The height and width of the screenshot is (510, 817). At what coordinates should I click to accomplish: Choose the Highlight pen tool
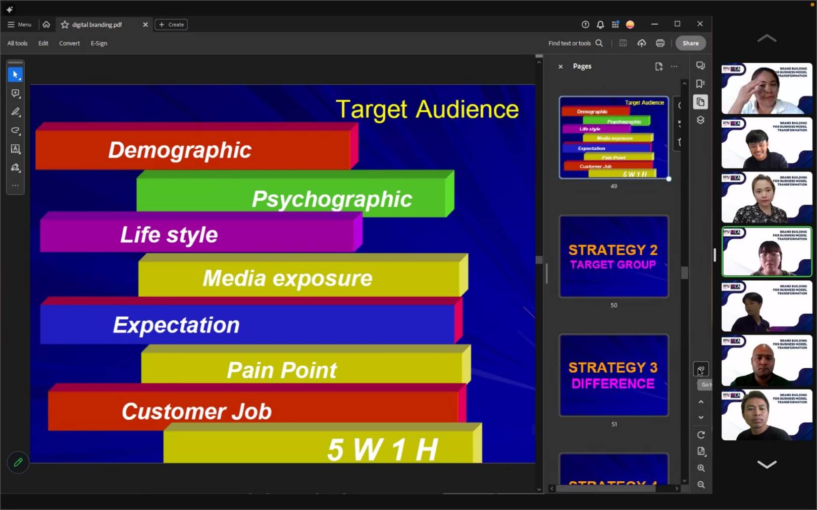point(15,112)
